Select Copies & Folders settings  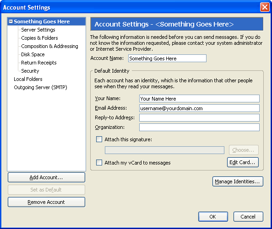pyautogui.click(x=39, y=38)
